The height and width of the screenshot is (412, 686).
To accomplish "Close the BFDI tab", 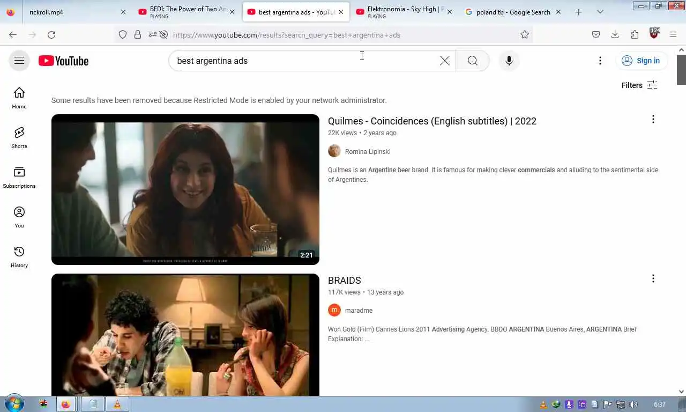I will (232, 12).
